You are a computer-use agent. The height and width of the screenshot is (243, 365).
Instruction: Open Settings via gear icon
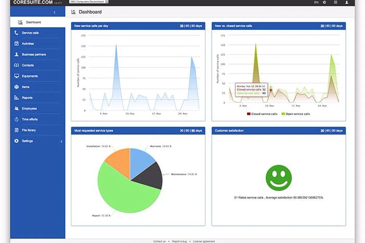click(x=16, y=141)
